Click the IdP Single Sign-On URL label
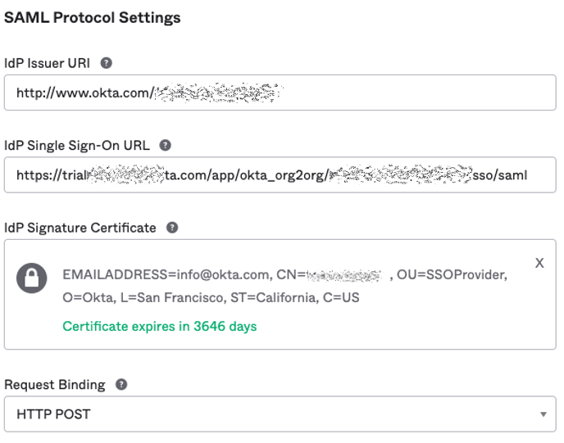Viewport: 564px width, 443px height. pos(78,145)
